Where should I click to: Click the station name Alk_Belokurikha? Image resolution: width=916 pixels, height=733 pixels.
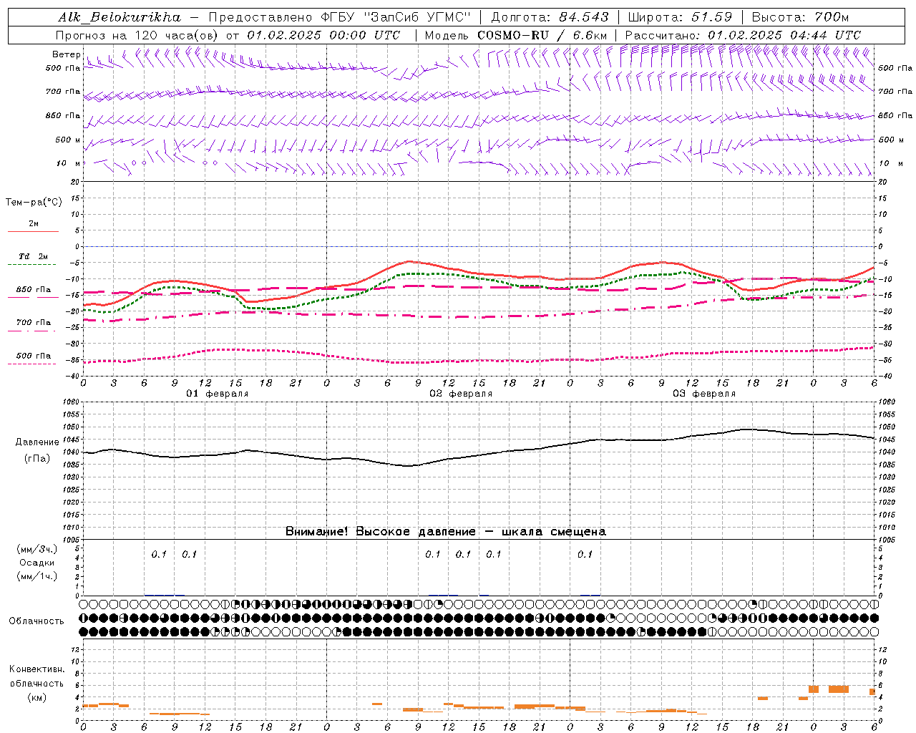tap(120, 17)
